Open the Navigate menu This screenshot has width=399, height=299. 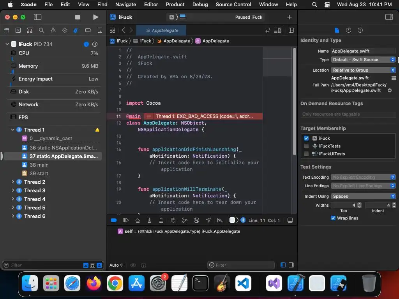point(126,4)
